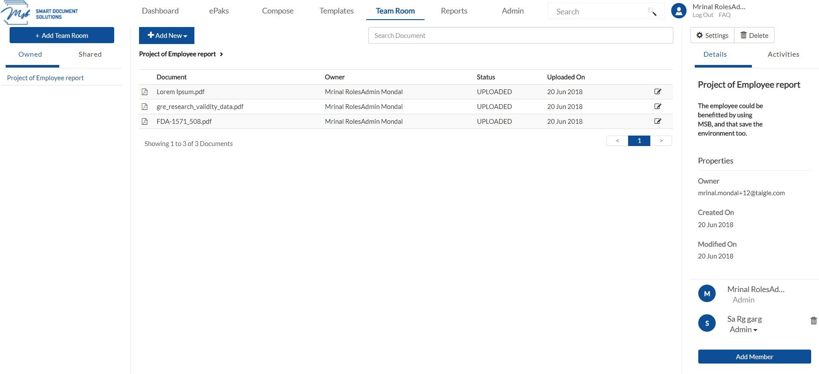Image resolution: width=819 pixels, height=374 pixels.
Task: Open the Admin menu
Action: tap(513, 11)
